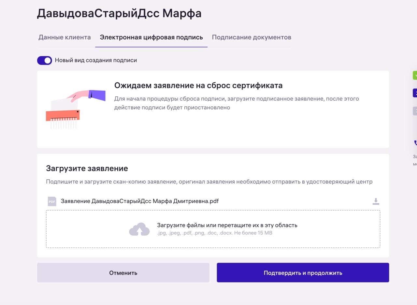The height and width of the screenshot is (305, 417).
Task: Click the Ожидаем заявление на сброс сертификата heading
Action: (x=198, y=86)
